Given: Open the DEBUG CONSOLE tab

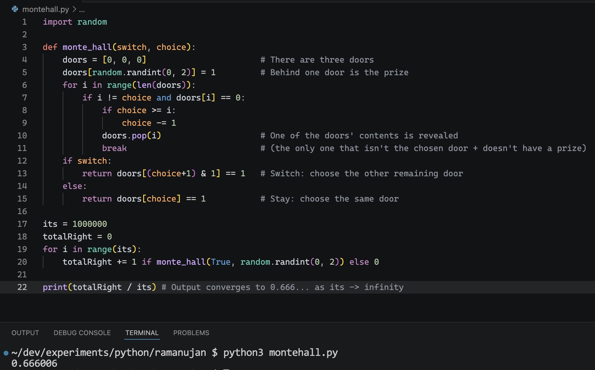Looking at the screenshot, I should click(x=82, y=333).
